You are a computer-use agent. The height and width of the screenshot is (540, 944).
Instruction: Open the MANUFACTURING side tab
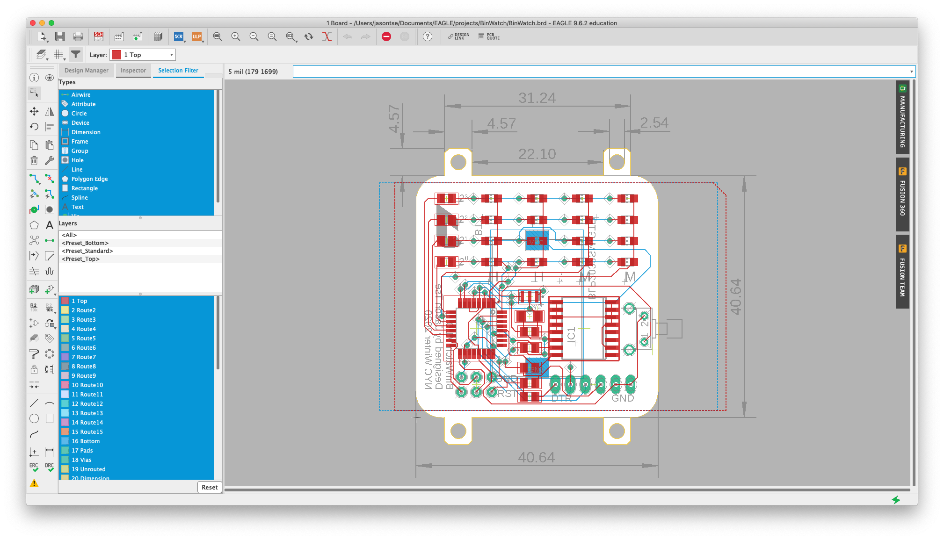(x=902, y=118)
